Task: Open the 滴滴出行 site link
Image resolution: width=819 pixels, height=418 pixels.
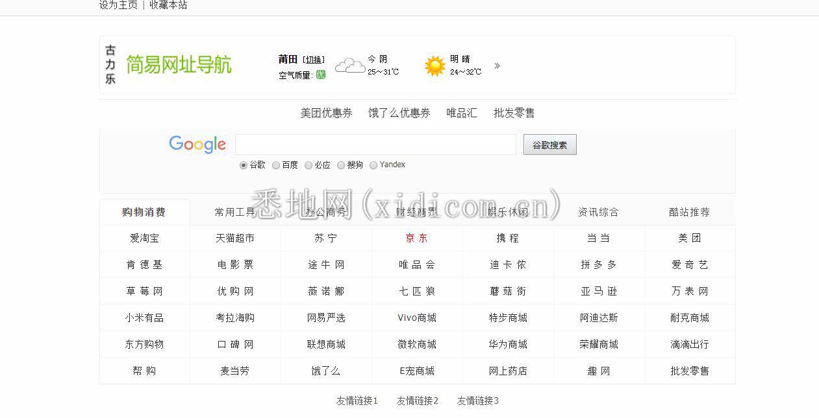Action: tap(690, 345)
